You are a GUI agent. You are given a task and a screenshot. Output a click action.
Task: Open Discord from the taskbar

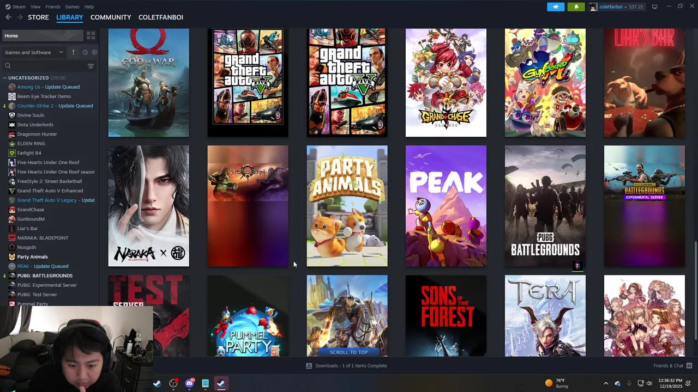pos(189,383)
